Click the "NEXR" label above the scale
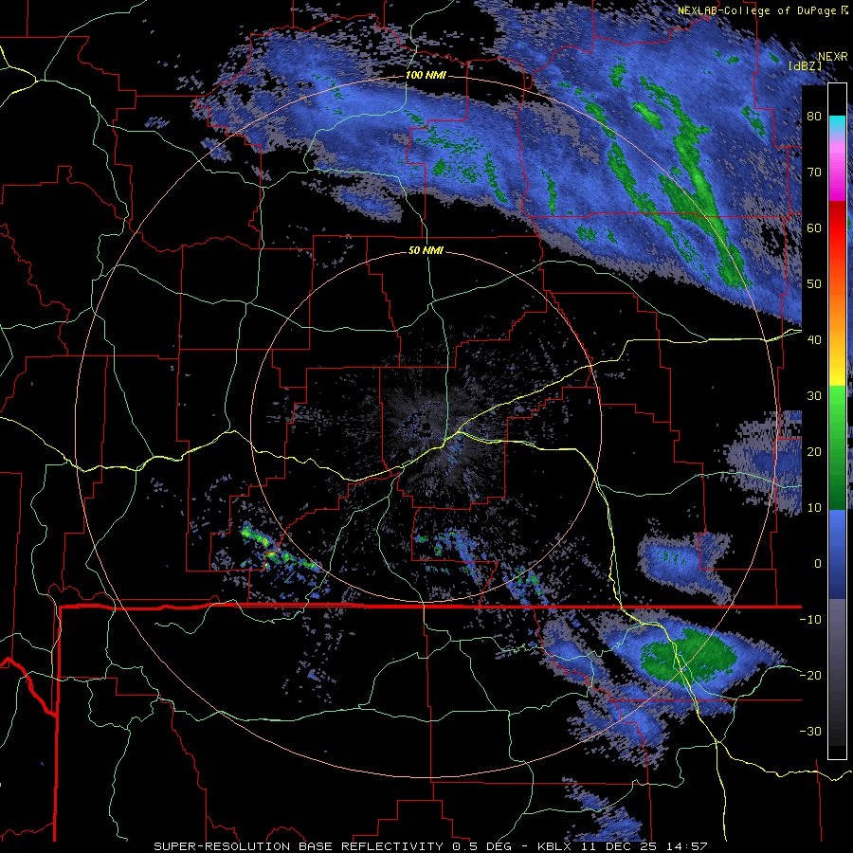This screenshot has width=853, height=853. (x=832, y=57)
